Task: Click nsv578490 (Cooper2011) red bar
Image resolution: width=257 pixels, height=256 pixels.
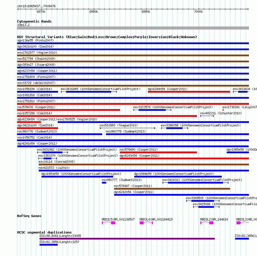Action: click(x=158, y=152)
